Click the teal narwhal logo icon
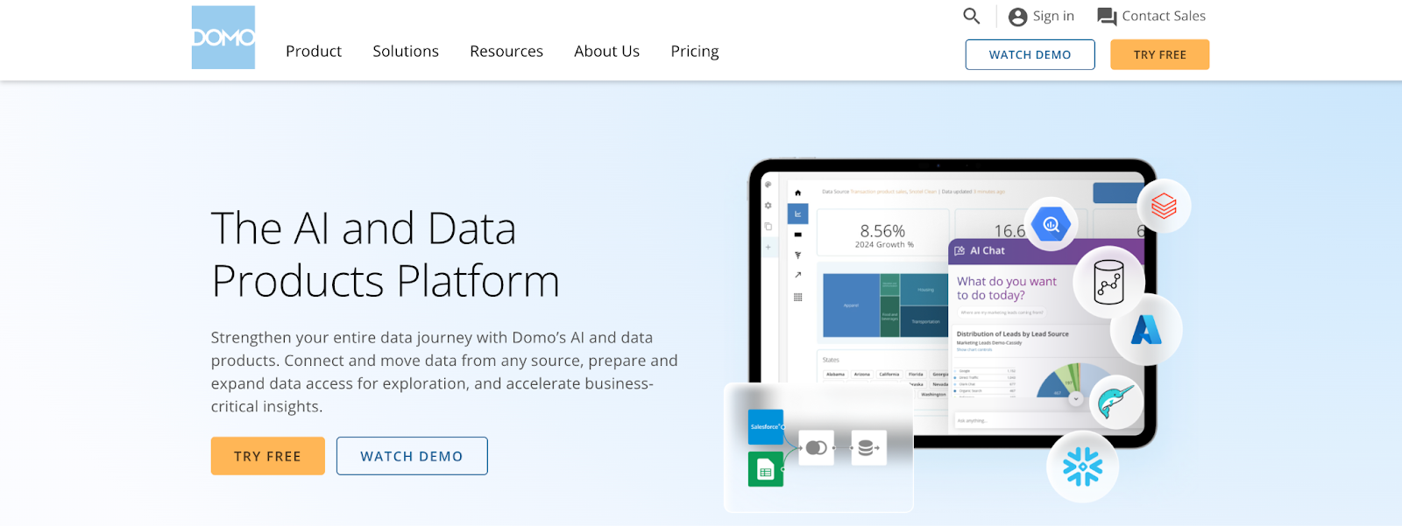 click(x=1115, y=402)
